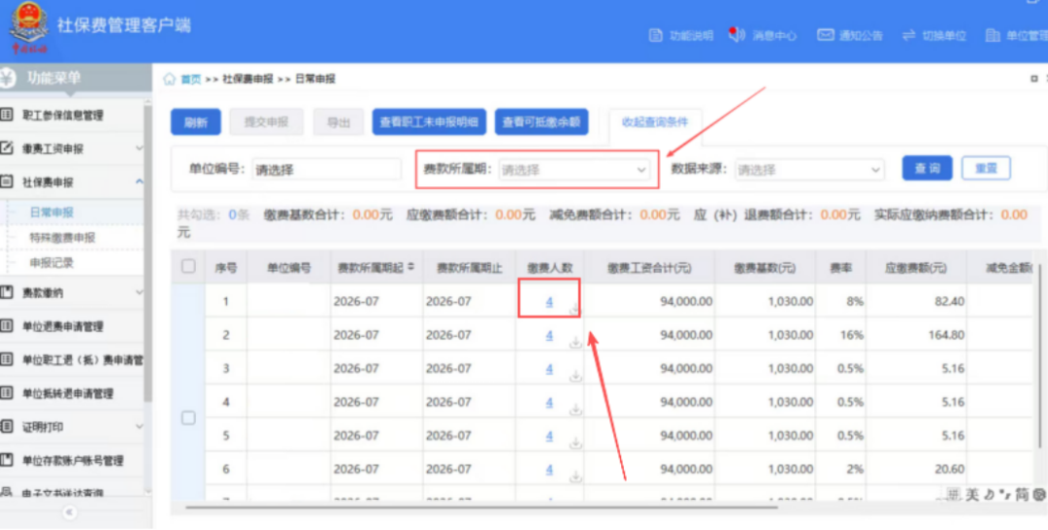The image size is (1048, 530).
Task: Click the 缴费工资申报 edit icon
Action: pyautogui.click(x=7, y=148)
